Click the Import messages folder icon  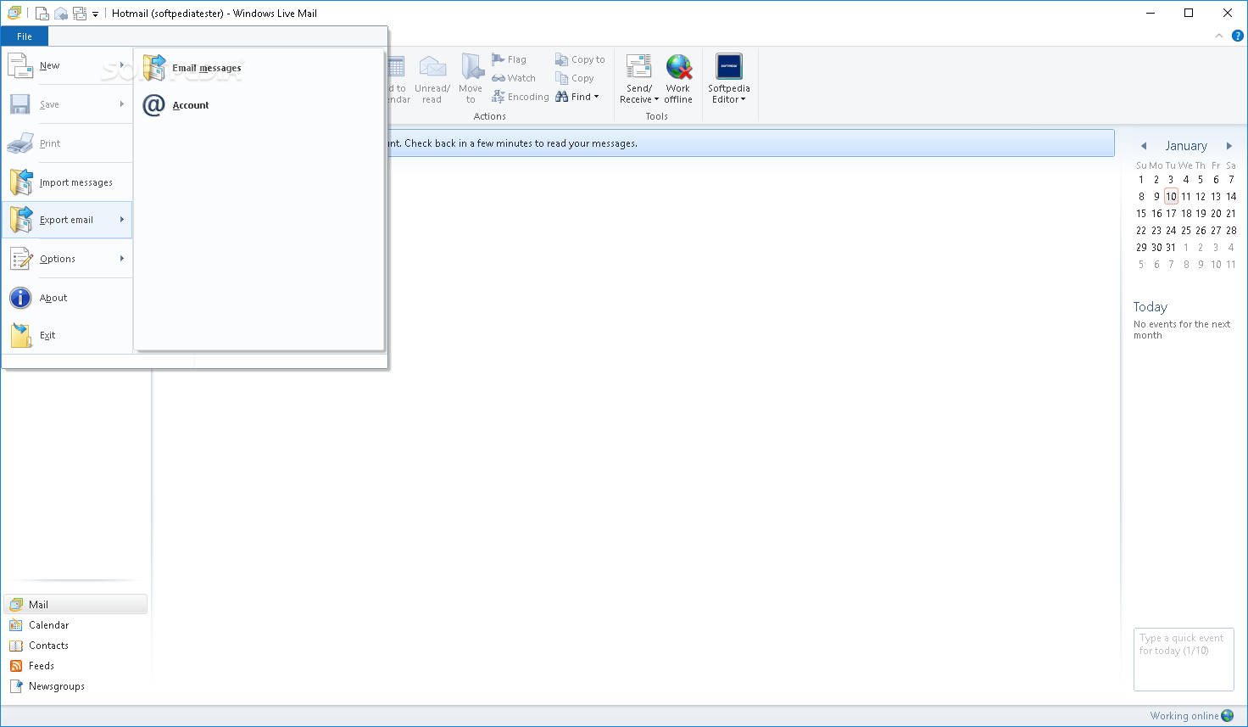(20, 182)
